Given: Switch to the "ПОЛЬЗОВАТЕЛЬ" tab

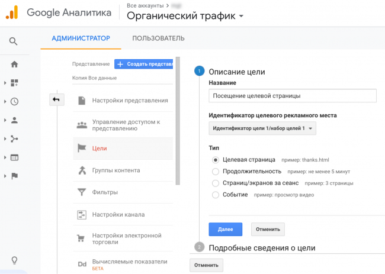Looking at the screenshot, I should (158, 38).
